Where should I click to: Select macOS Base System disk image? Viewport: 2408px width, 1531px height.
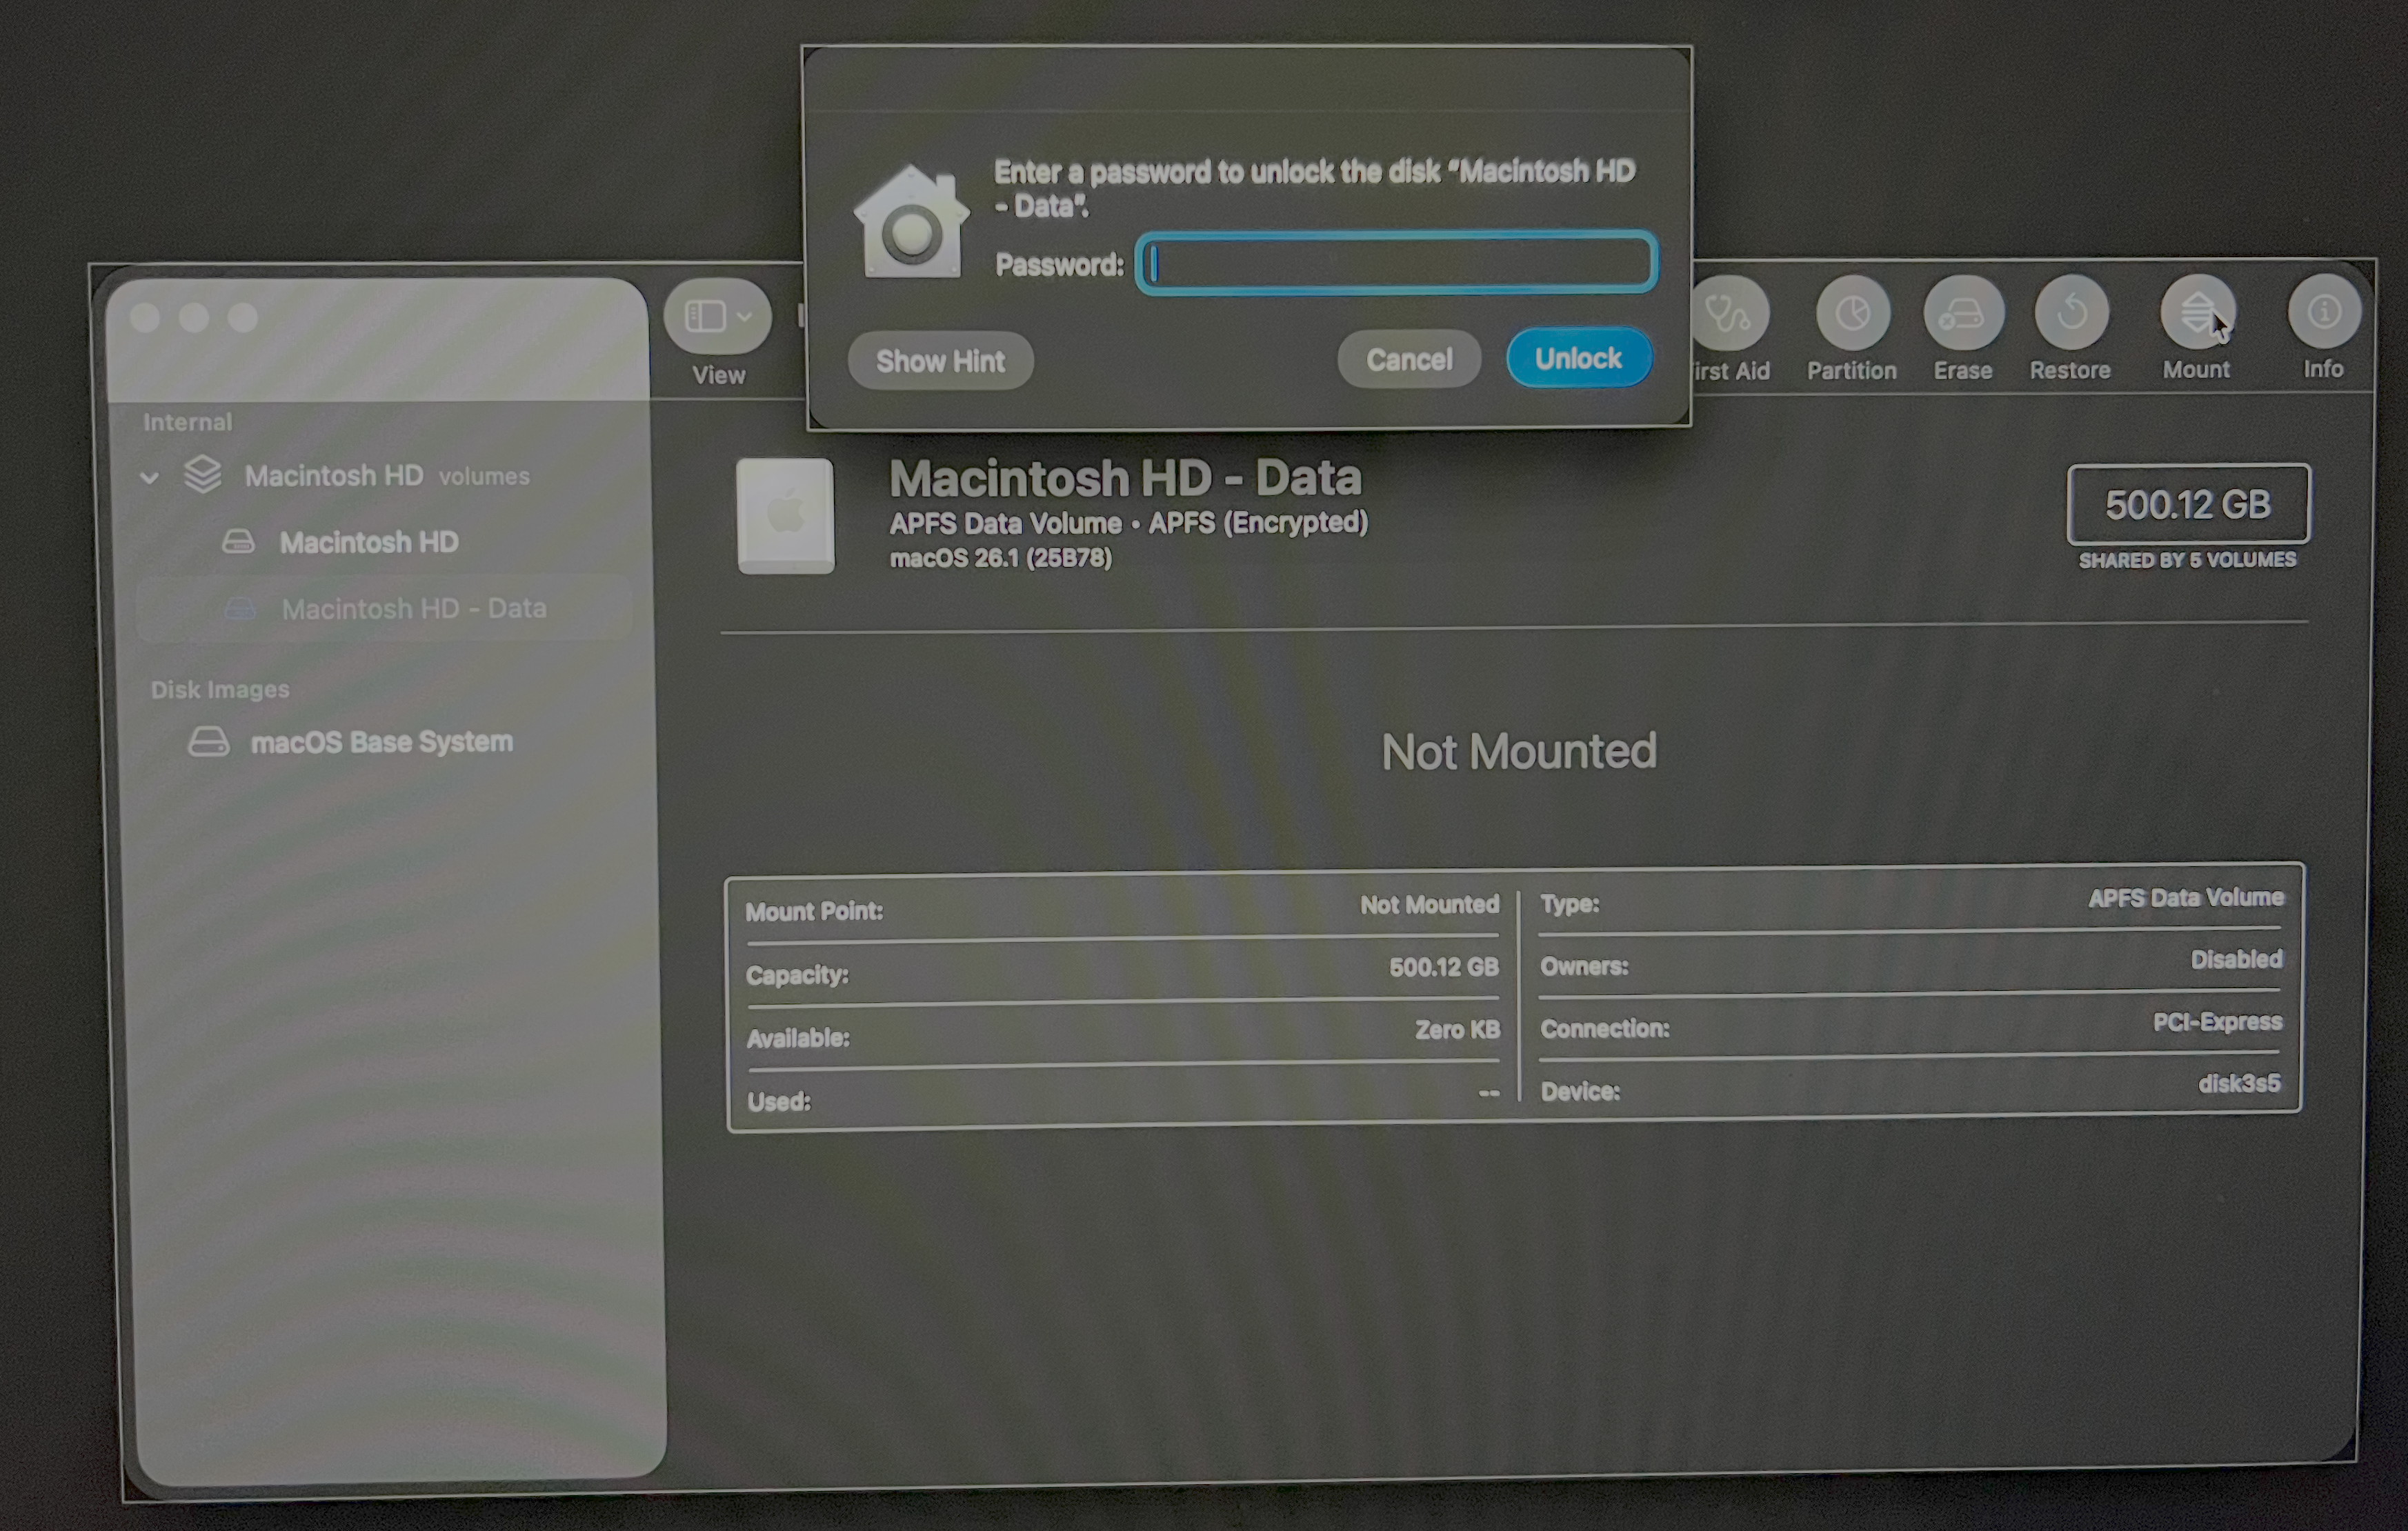(383, 741)
